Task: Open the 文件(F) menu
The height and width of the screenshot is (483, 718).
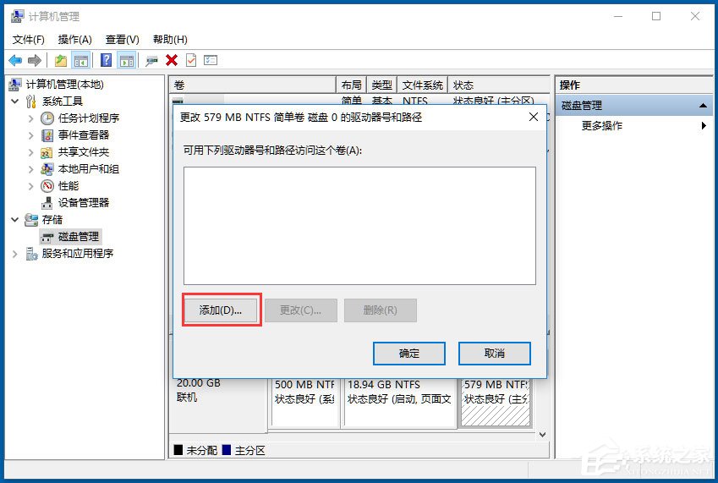Action: (x=29, y=40)
